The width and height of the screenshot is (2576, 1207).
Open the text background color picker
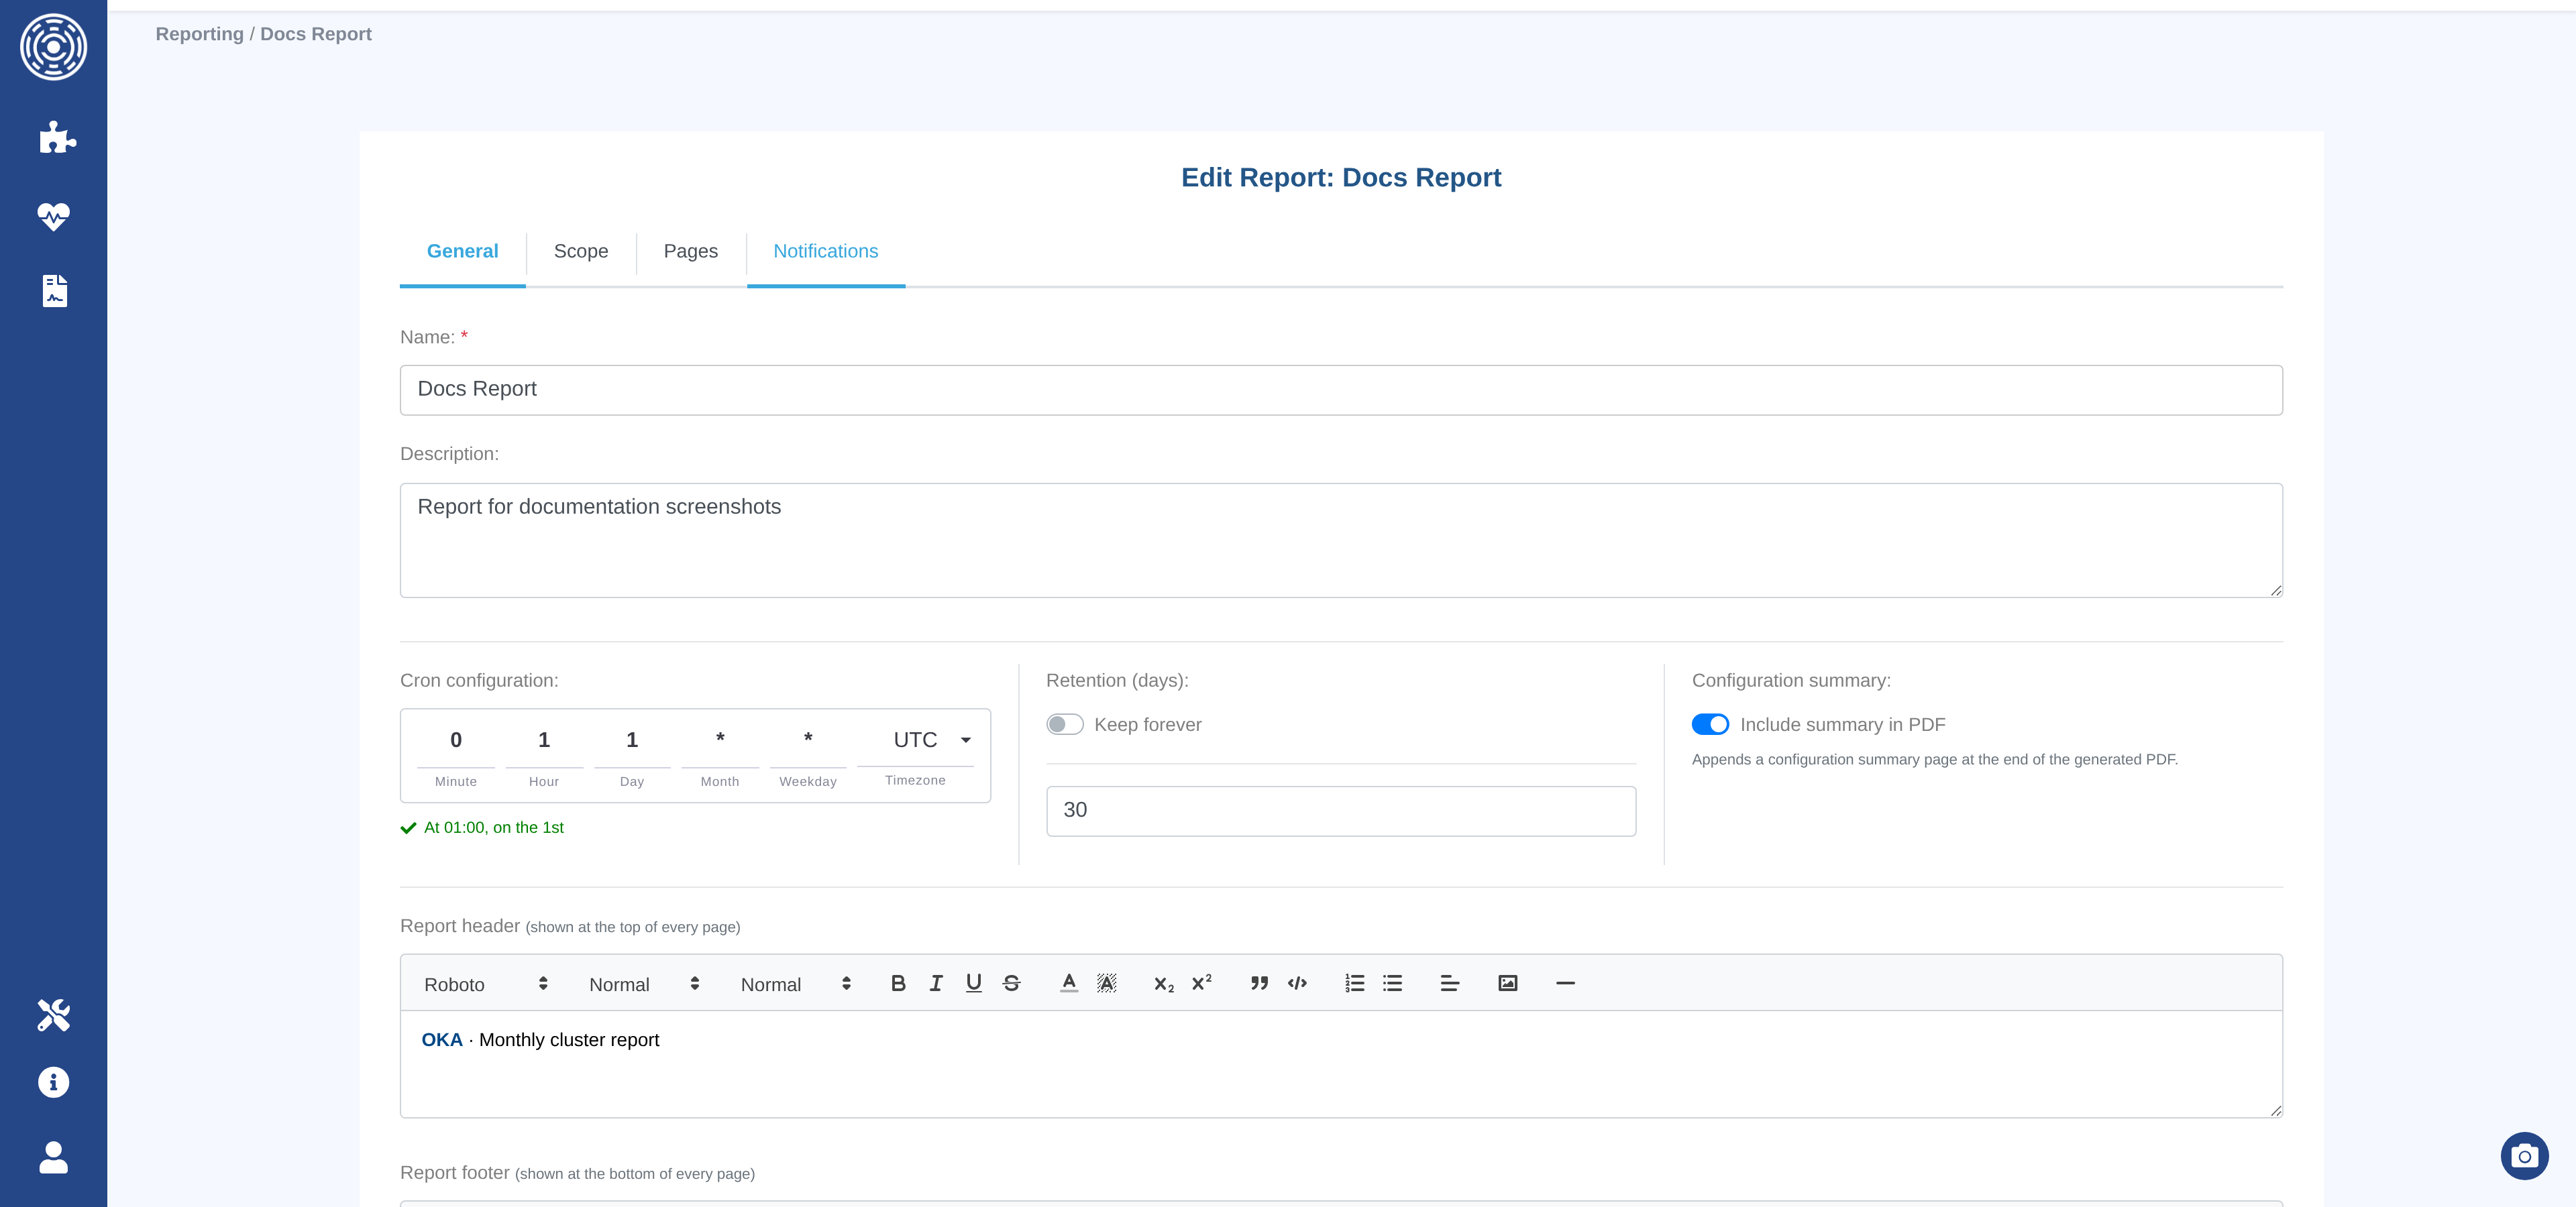click(x=1106, y=983)
